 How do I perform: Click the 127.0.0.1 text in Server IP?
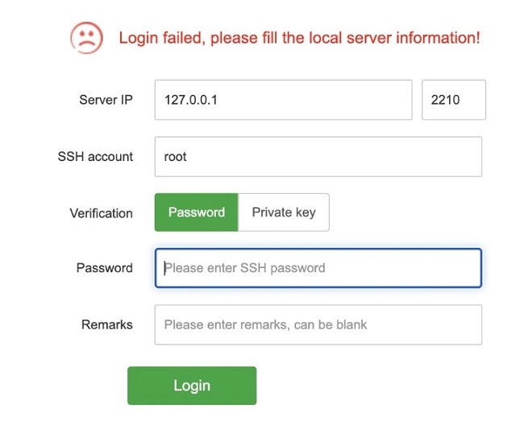point(191,101)
